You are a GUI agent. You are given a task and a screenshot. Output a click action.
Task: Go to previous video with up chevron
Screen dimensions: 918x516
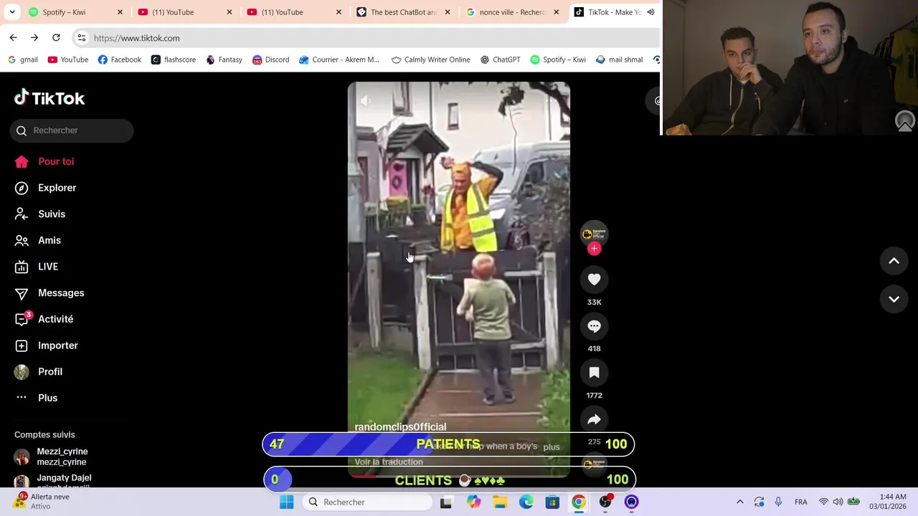894,261
